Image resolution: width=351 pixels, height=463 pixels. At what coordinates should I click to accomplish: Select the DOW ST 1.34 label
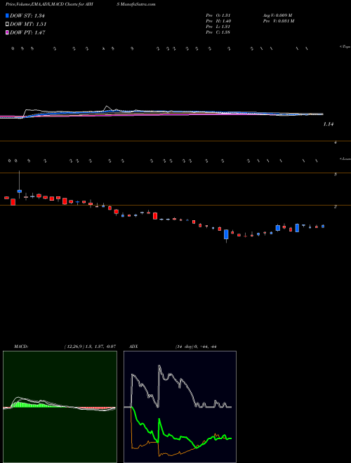pos(27,15)
